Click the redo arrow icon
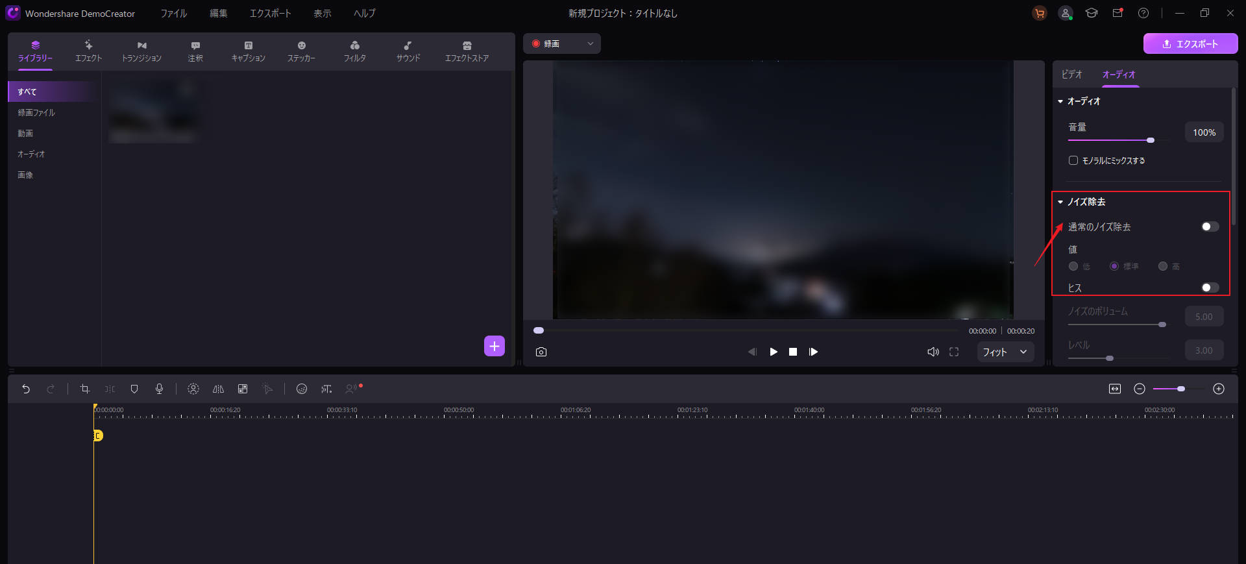The height and width of the screenshot is (564, 1246). pos(51,389)
